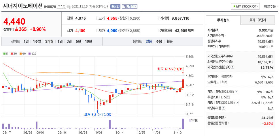The width and height of the screenshot is (280, 136).
Task: Click the tallest volume bar at chart's right end
Action: 183,124
